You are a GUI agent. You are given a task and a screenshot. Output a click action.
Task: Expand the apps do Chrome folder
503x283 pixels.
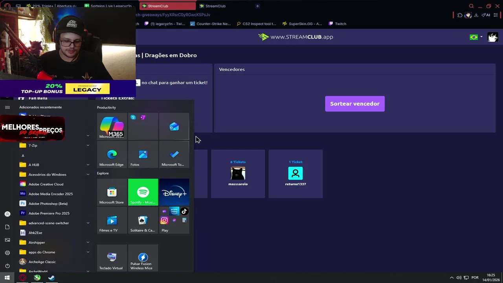point(55,252)
